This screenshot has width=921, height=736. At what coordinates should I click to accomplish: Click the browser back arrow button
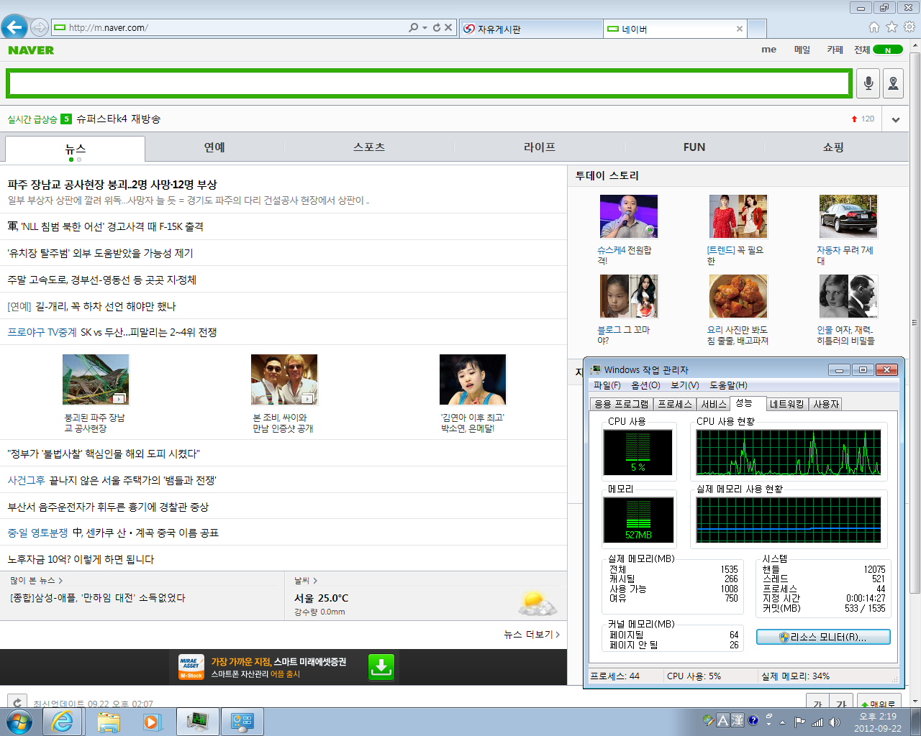point(14,27)
